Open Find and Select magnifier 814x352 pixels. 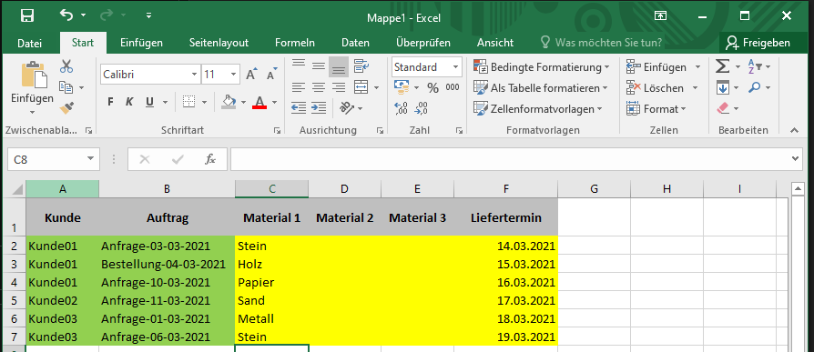754,87
